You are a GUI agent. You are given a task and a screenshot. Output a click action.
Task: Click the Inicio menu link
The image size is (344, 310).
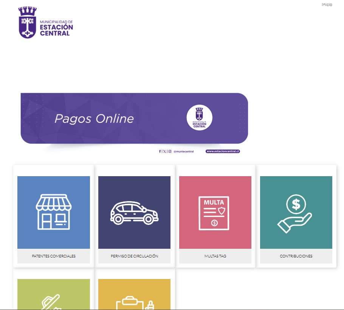coord(327,5)
